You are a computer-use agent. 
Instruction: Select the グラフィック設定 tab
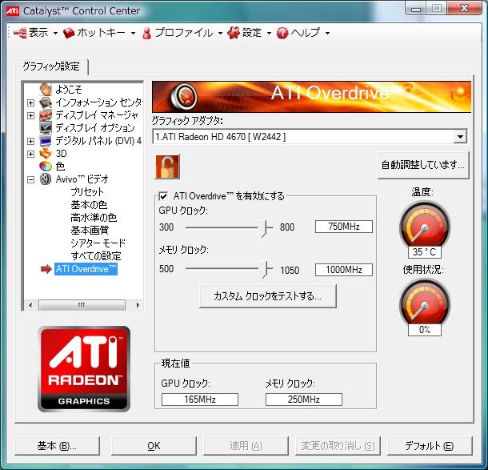pos(51,66)
